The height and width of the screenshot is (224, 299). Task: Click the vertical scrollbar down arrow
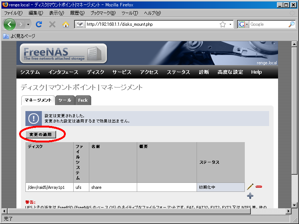pos(294,205)
